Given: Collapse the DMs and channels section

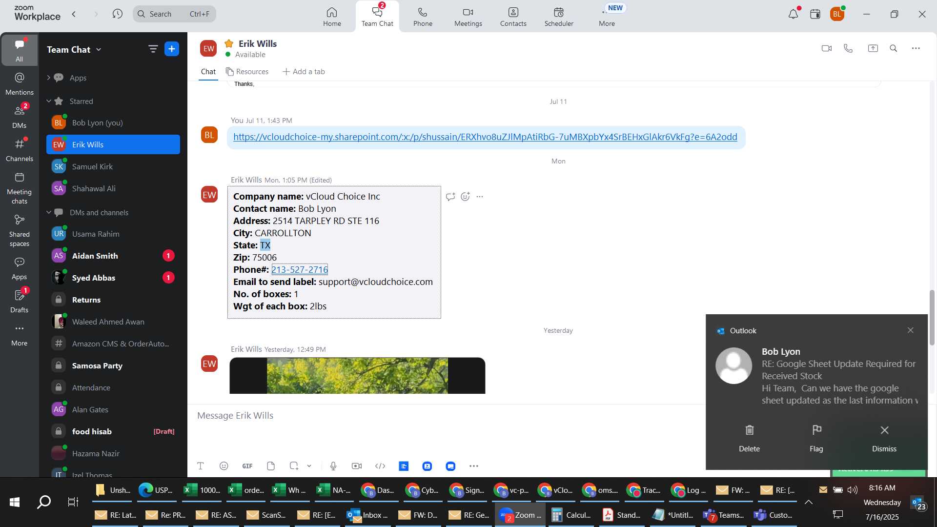Looking at the screenshot, I should (x=48, y=212).
